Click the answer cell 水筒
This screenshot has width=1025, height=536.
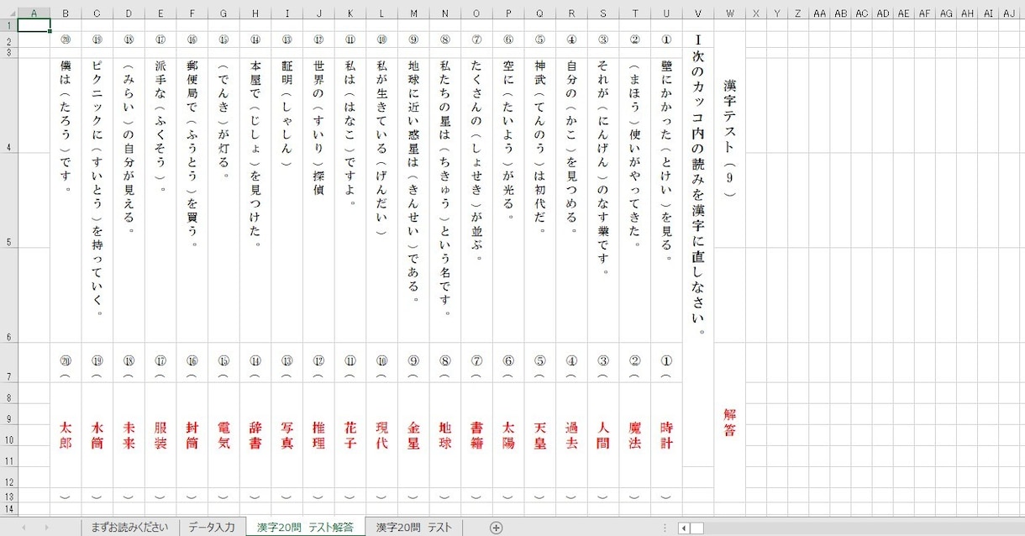[97, 435]
